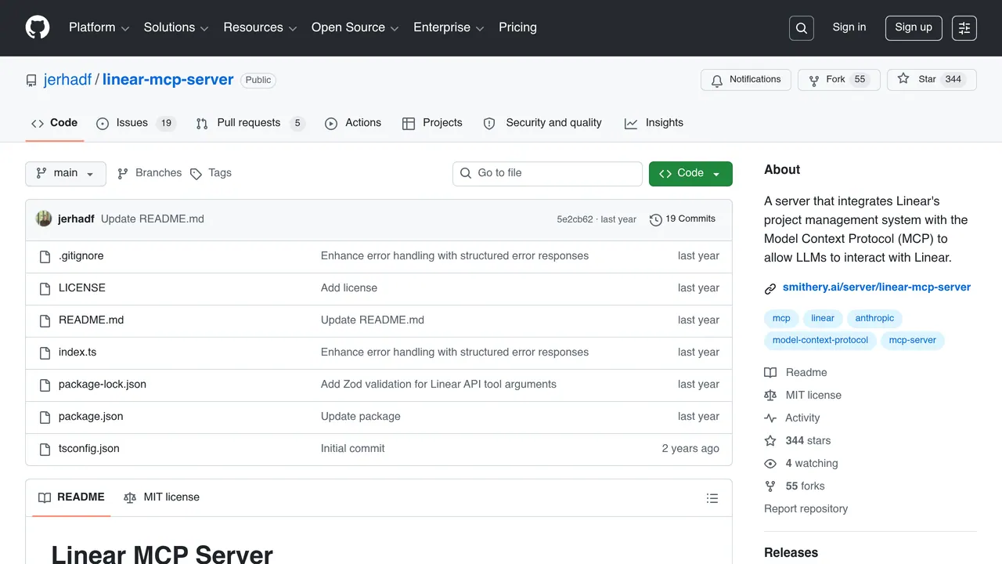Screen dimensions: 1002x564
Task: Open the Actions tab
Action: point(353,123)
